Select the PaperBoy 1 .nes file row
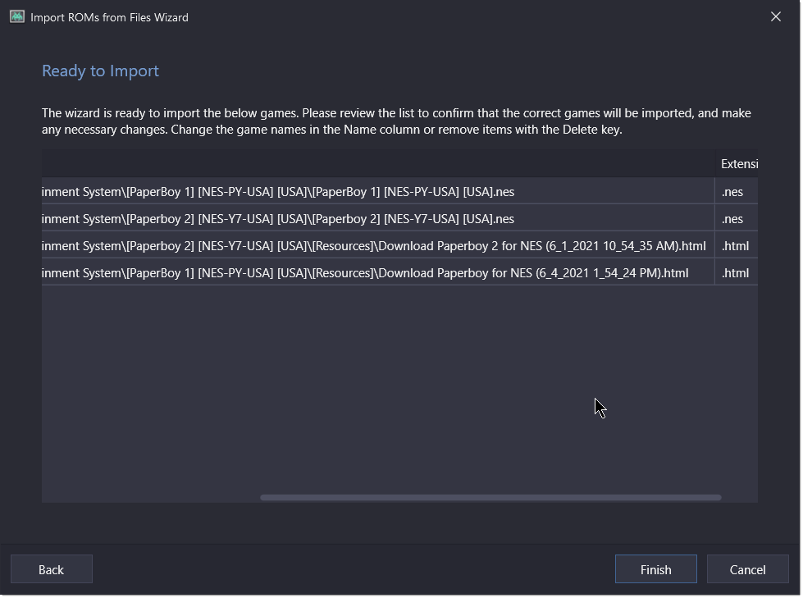803x598 pixels. point(399,191)
